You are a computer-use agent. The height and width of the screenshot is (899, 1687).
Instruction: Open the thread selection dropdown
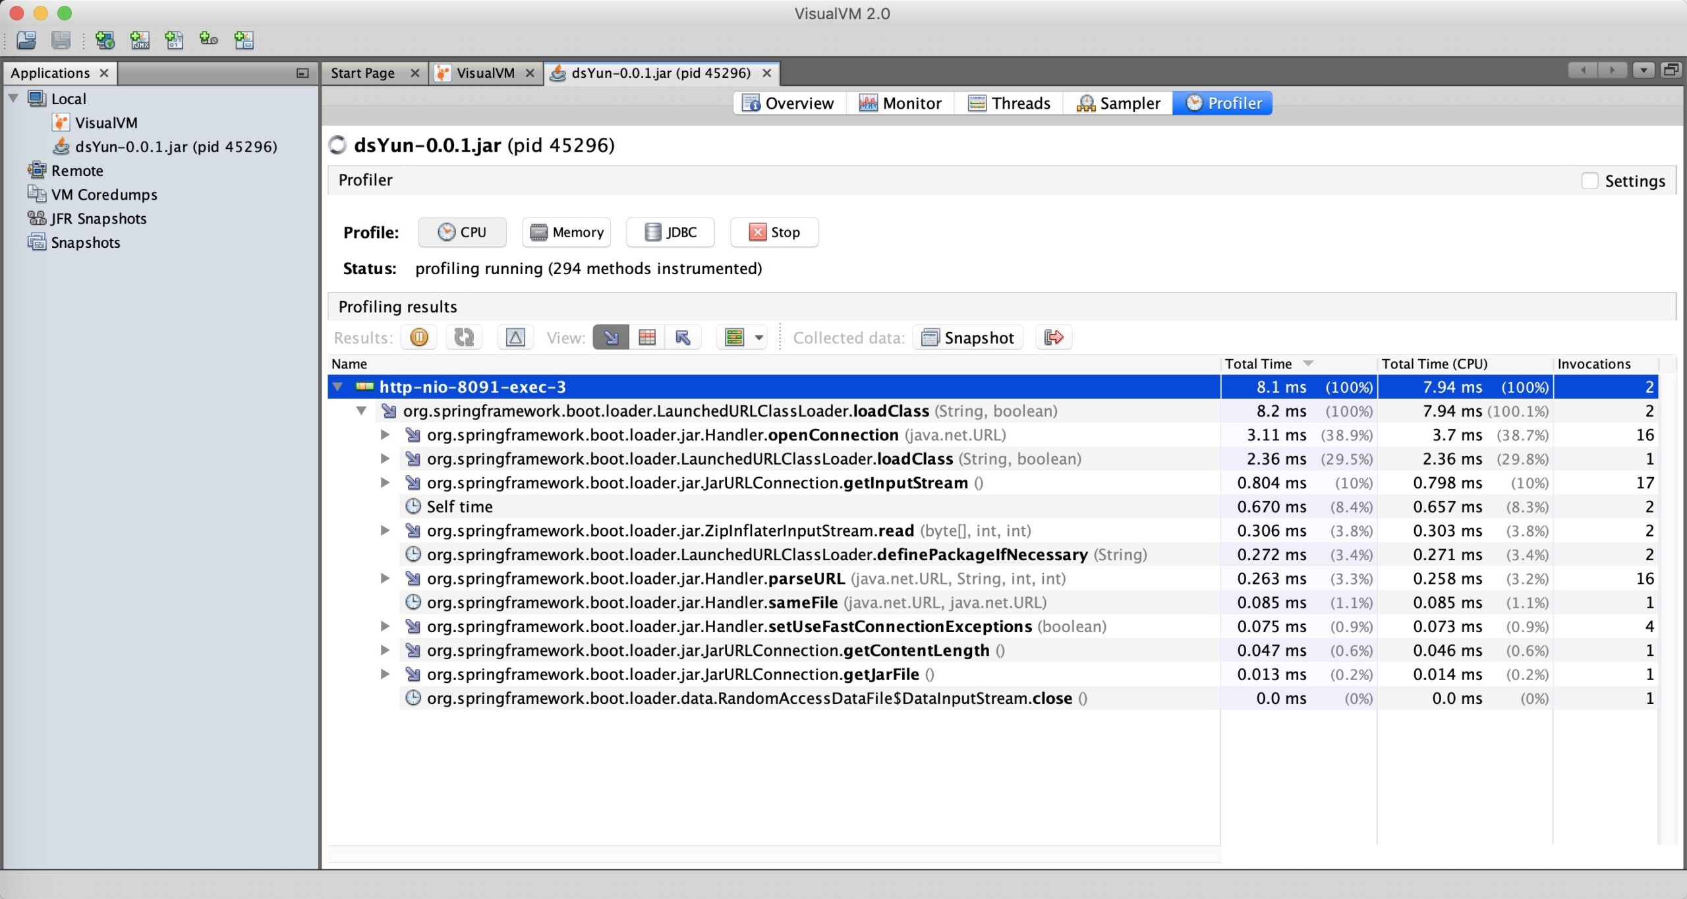click(758, 337)
